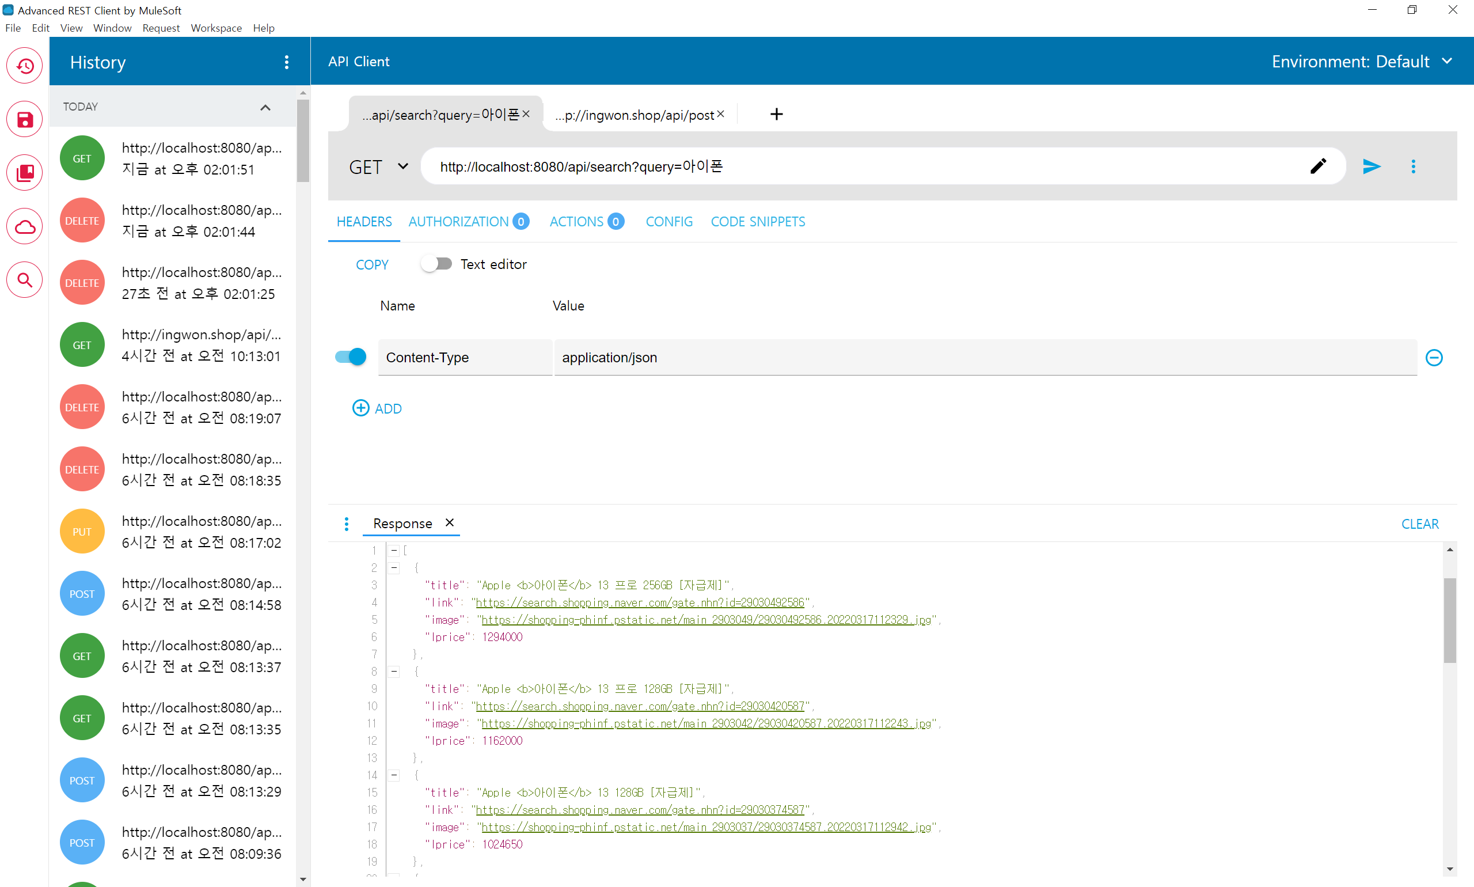Switch to the CONFIG tab

coord(669,222)
